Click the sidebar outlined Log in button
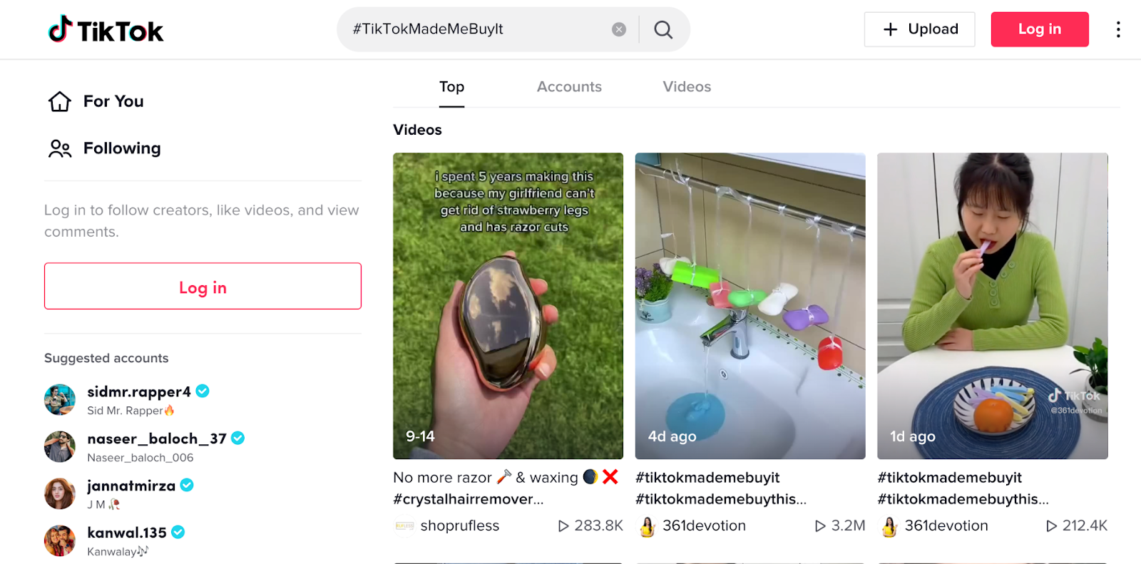1141x564 pixels. coord(203,286)
